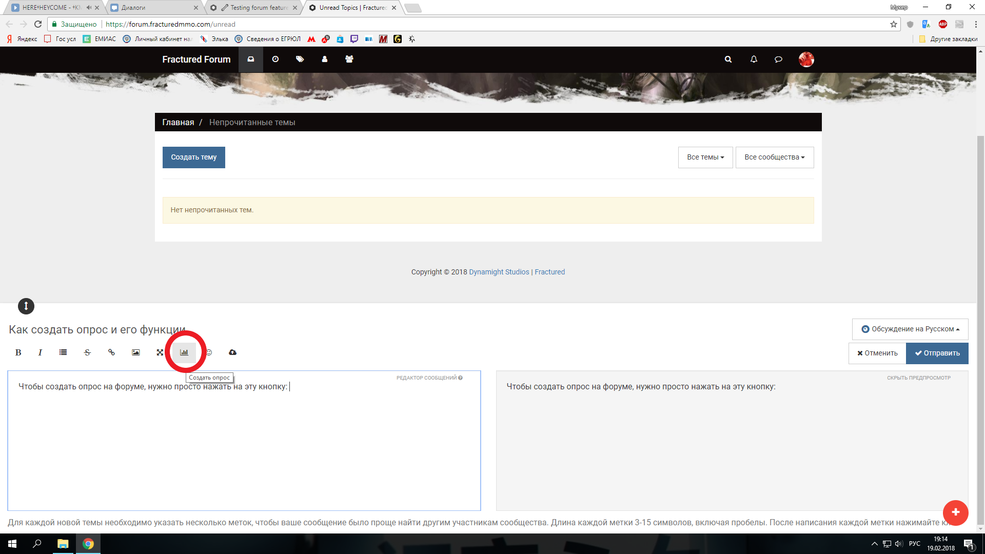Insert a list in composer
Viewport: 985px width, 554px height.
(x=63, y=352)
